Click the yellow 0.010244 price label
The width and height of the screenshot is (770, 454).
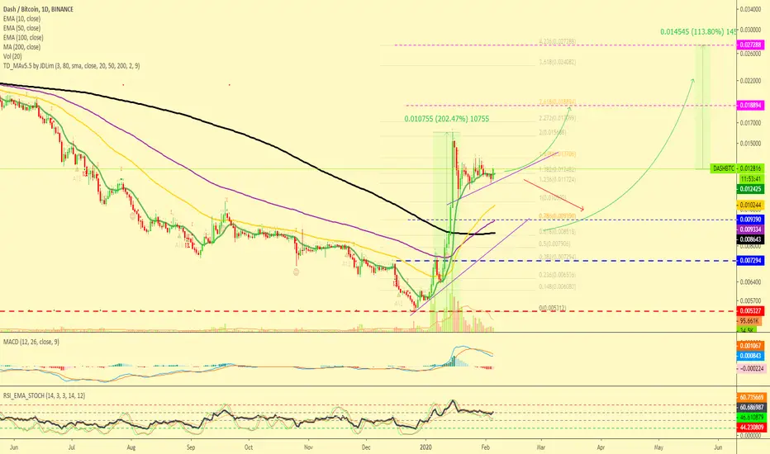click(751, 206)
